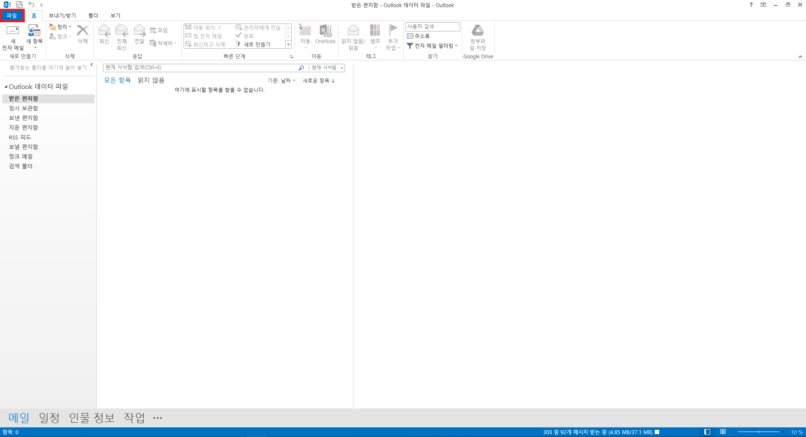Open the 폴더 ribbon tab
Viewport: 806px width, 437px height.
click(93, 16)
